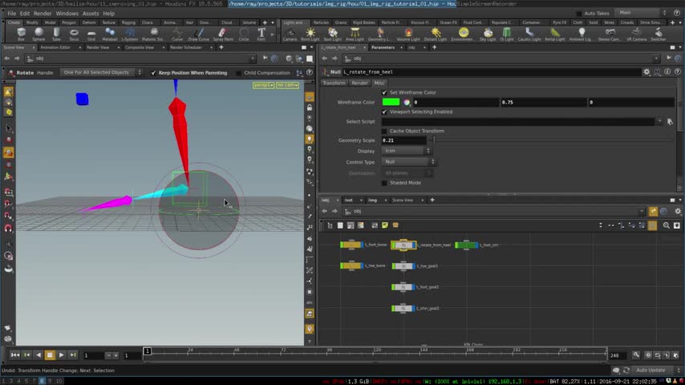Click the green wireframe color swatch
Viewport: 685px width, 385px height.
tap(391, 103)
